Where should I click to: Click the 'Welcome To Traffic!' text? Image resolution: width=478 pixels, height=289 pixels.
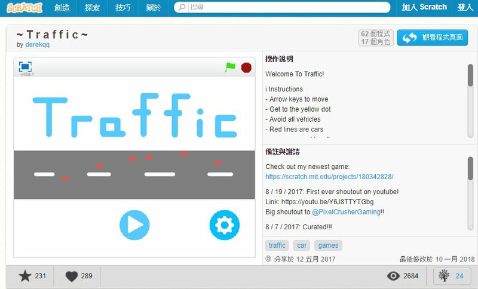pos(295,74)
